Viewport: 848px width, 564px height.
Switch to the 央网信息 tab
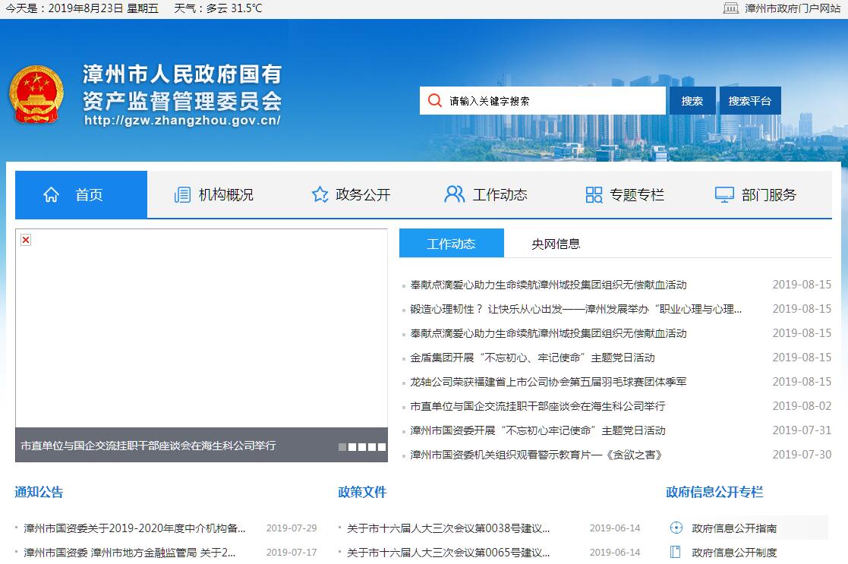coord(556,244)
